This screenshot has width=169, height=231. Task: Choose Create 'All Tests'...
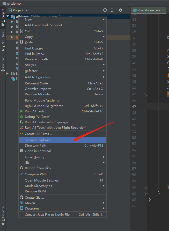coord(62,134)
